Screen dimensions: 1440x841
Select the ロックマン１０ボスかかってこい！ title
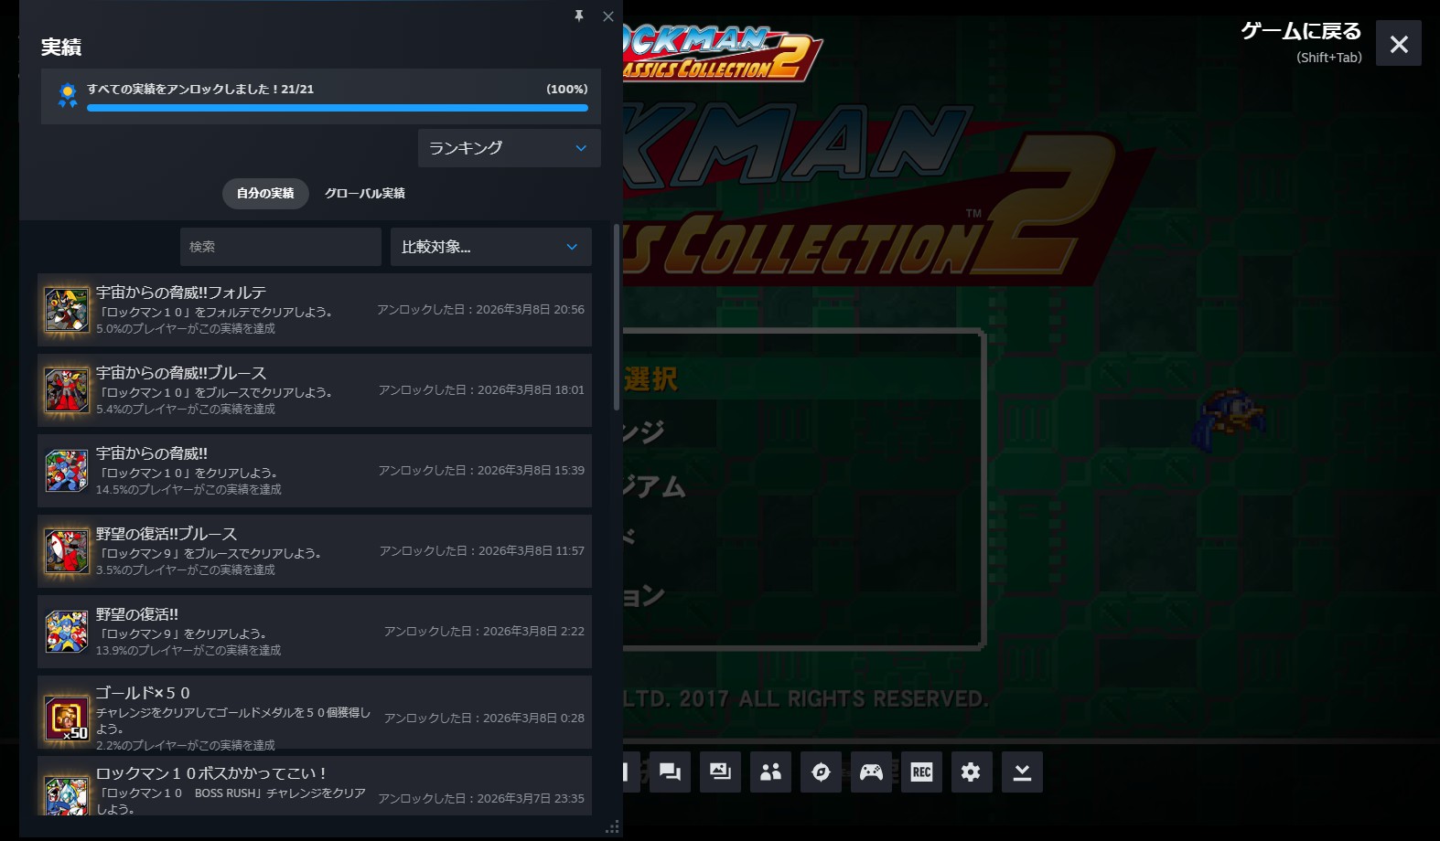click(x=211, y=773)
